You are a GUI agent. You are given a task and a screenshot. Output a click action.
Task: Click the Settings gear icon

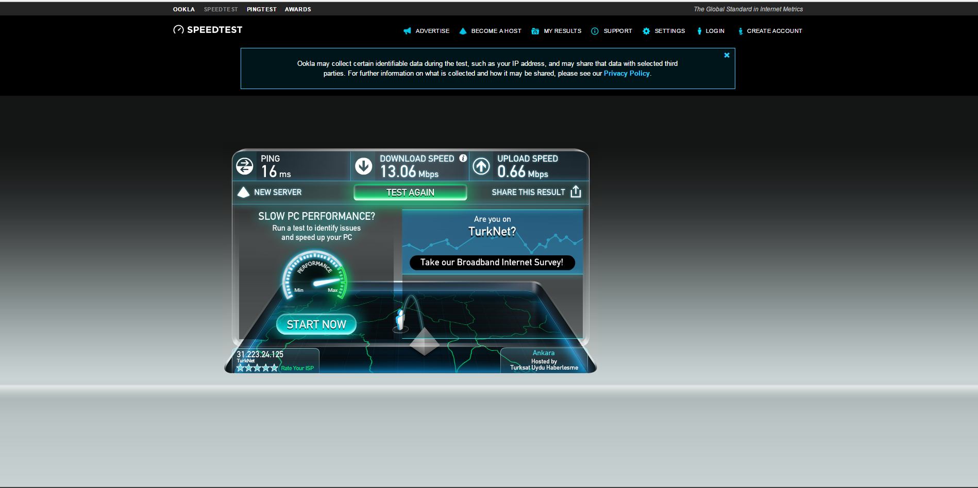coord(646,31)
